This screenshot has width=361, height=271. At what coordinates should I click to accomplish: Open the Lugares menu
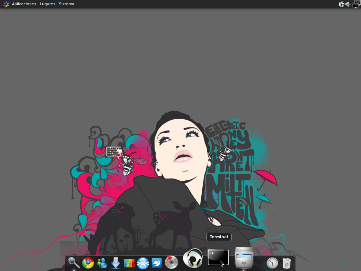coord(48,4)
